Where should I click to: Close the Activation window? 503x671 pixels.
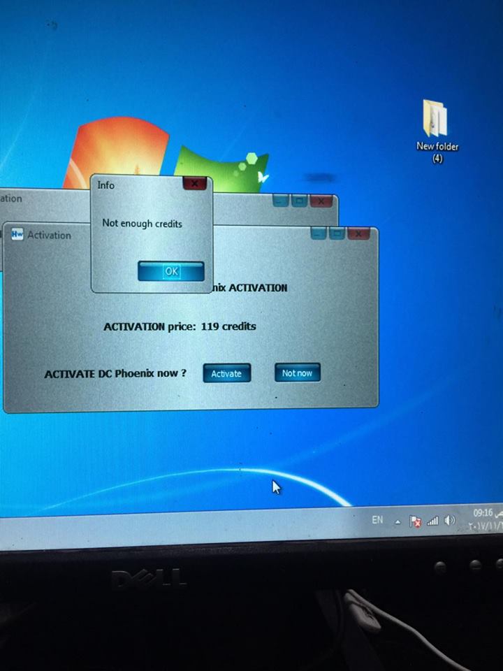(x=358, y=233)
